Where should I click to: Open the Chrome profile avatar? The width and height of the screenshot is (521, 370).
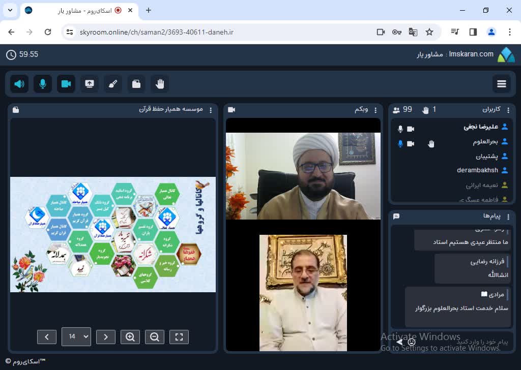point(491,32)
